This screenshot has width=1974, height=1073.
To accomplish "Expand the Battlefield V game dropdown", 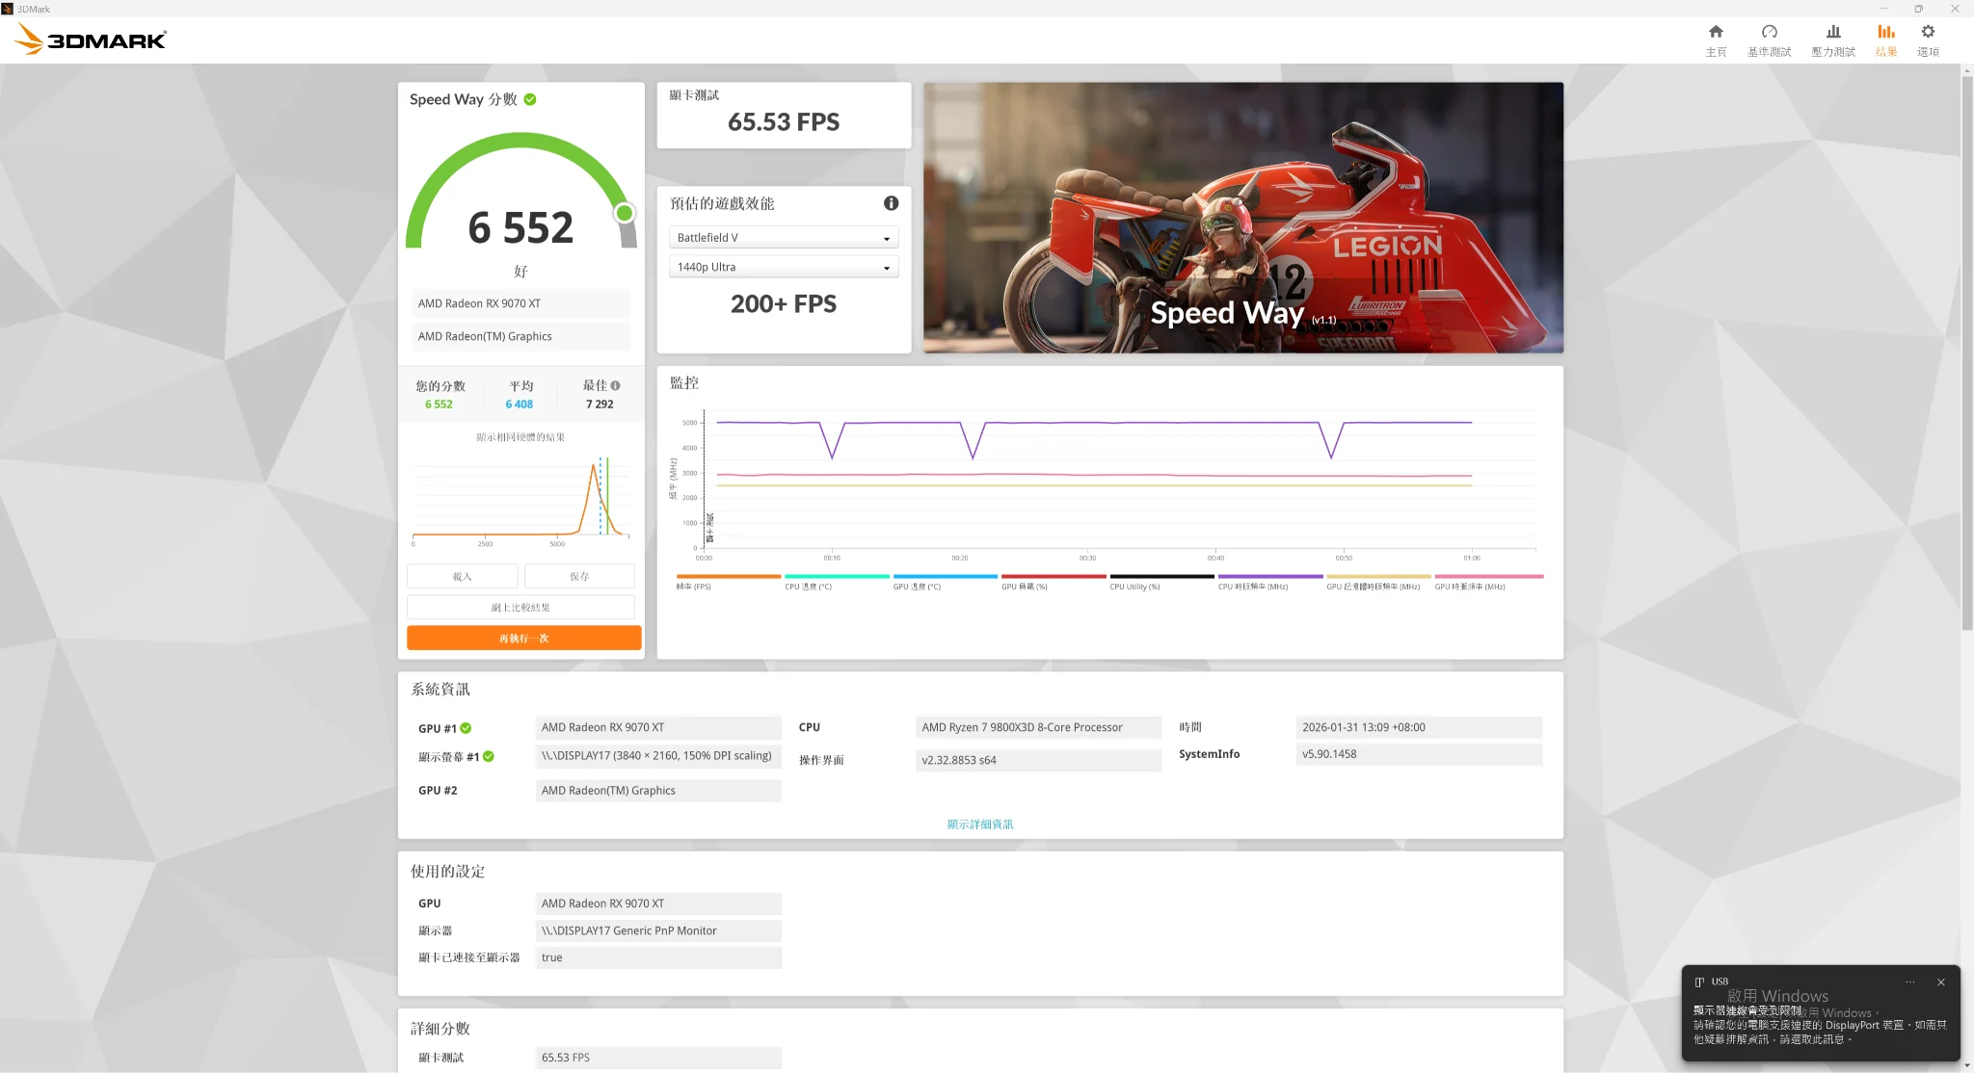I will (x=783, y=238).
